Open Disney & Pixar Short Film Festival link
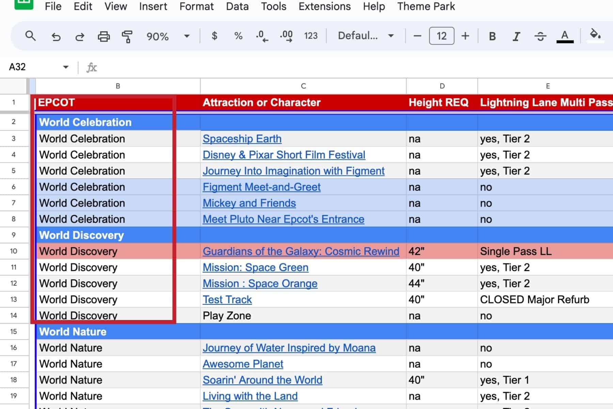Viewport: 613px width, 409px height. click(284, 155)
